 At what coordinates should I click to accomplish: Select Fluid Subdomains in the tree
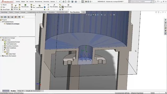pyautogui.click(x=11, y=44)
